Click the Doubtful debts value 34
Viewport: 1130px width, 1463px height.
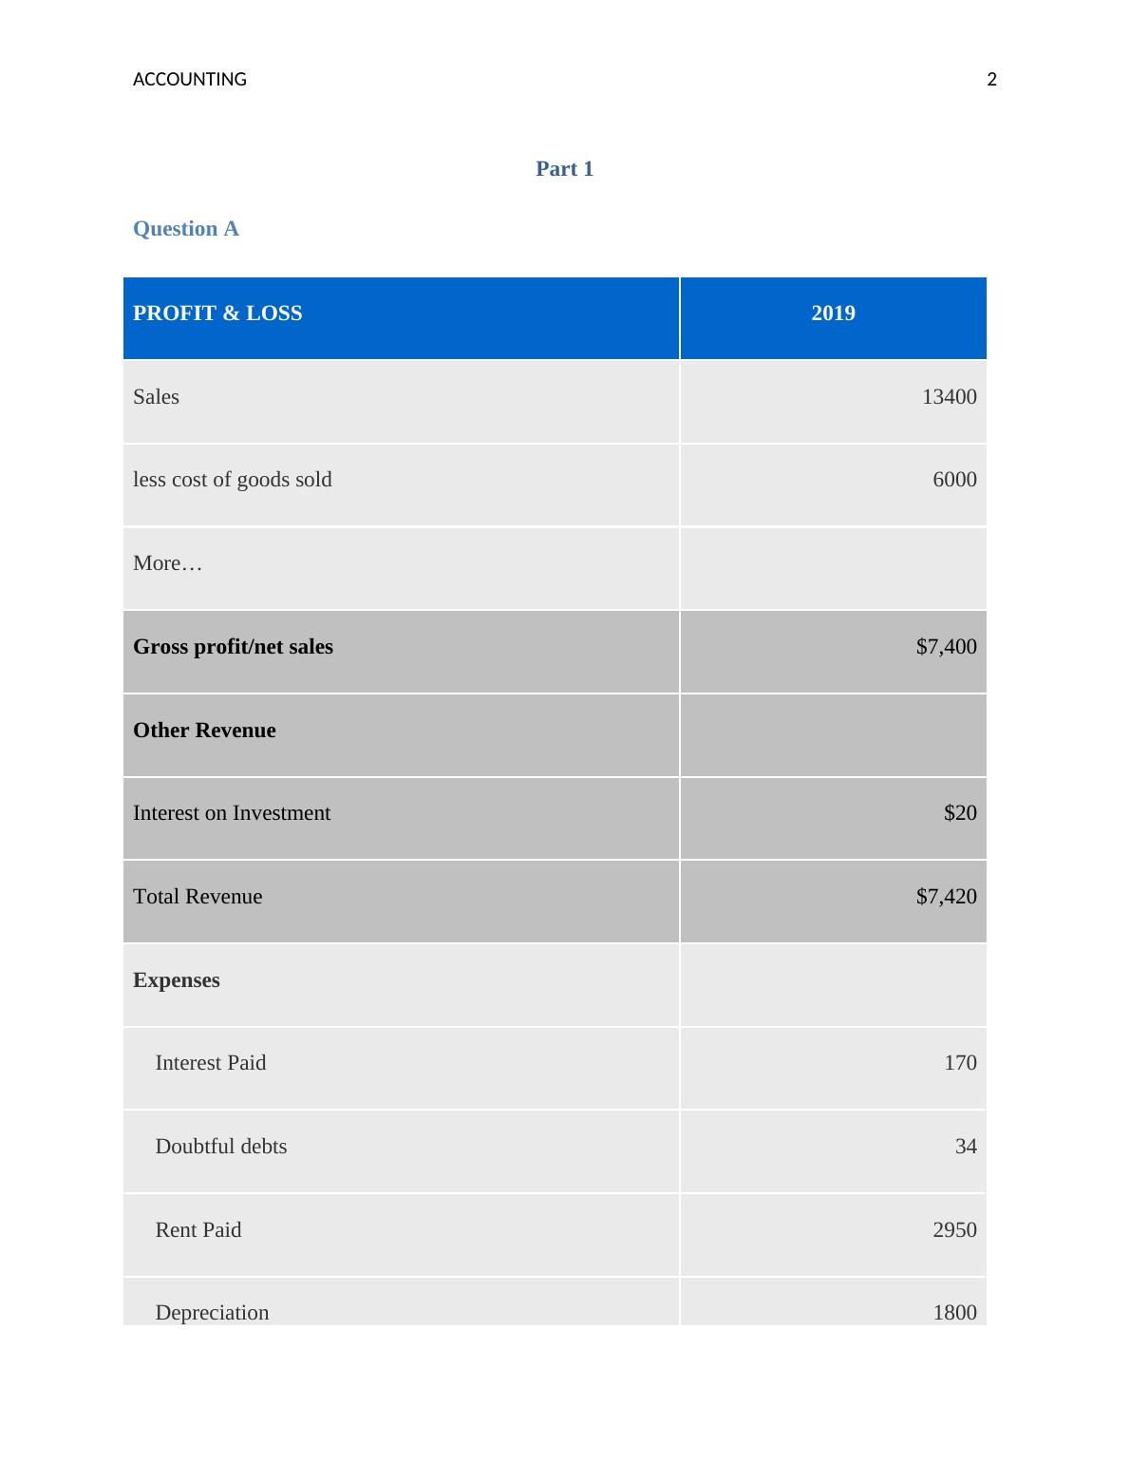tap(966, 1147)
